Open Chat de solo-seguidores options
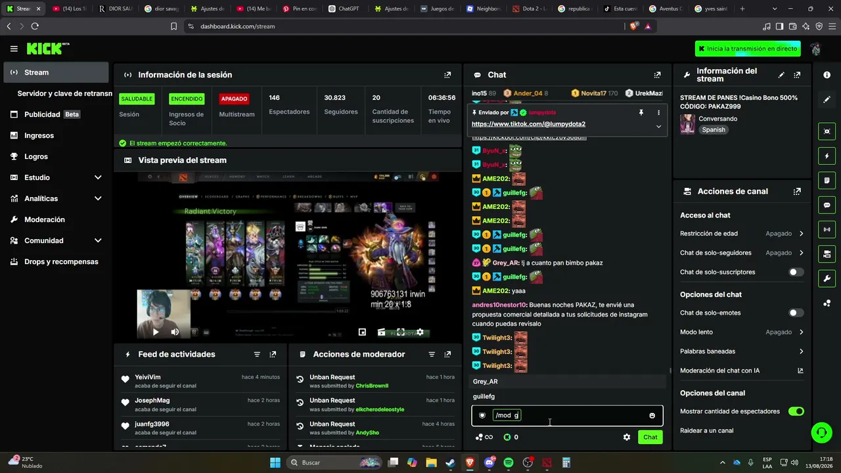Viewport: 841px width, 473px height. (742, 253)
